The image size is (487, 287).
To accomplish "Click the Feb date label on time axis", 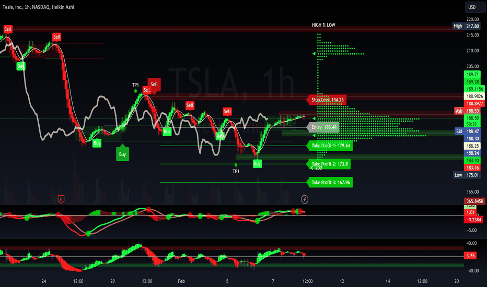I will pos(181,281).
